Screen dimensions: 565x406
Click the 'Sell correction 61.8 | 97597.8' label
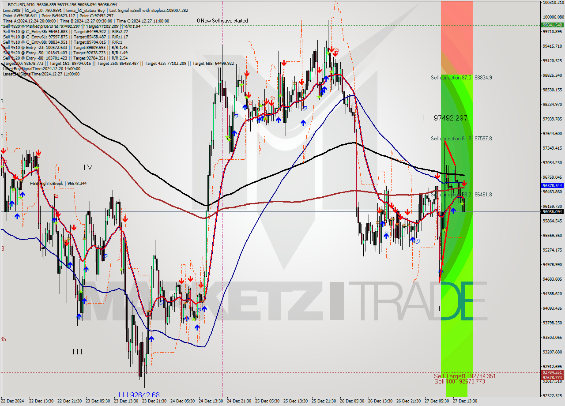point(461,138)
